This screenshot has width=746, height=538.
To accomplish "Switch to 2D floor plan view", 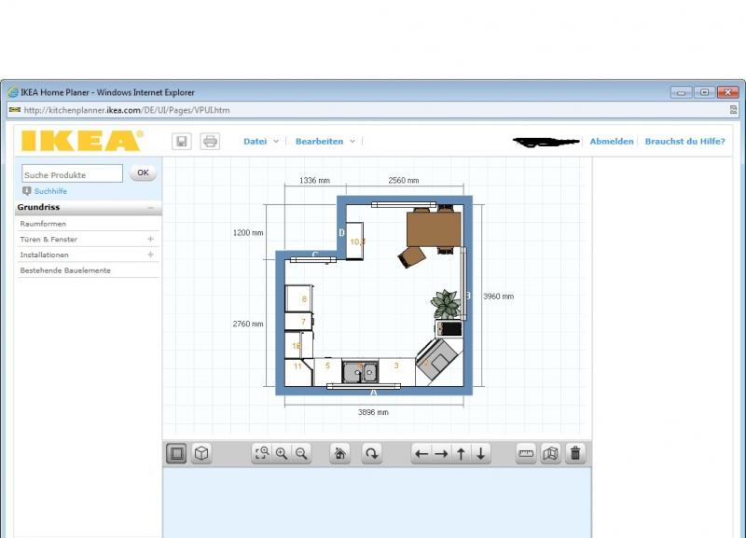I will [176, 454].
